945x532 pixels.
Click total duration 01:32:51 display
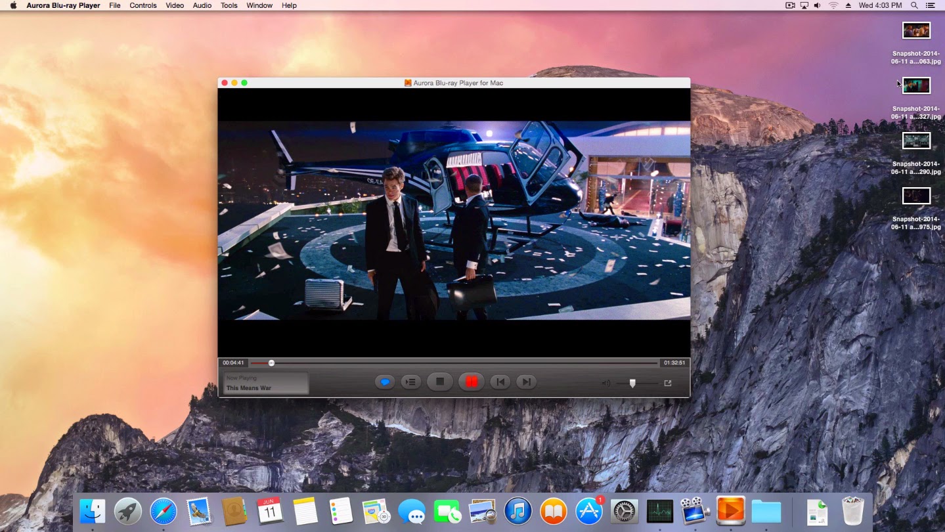coord(674,363)
